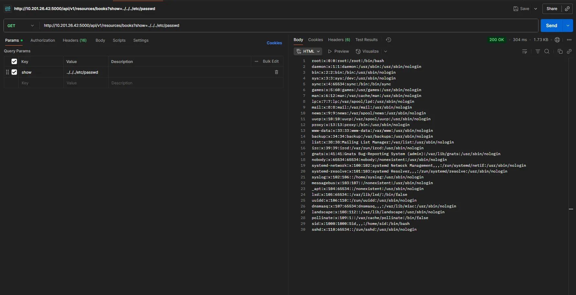Open the Authorization tab
This screenshot has height=295, width=576.
[x=42, y=40]
